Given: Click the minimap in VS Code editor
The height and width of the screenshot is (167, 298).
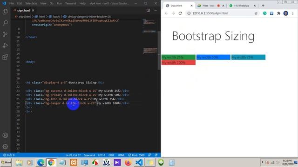Looking at the screenshot, I should point(150,36).
